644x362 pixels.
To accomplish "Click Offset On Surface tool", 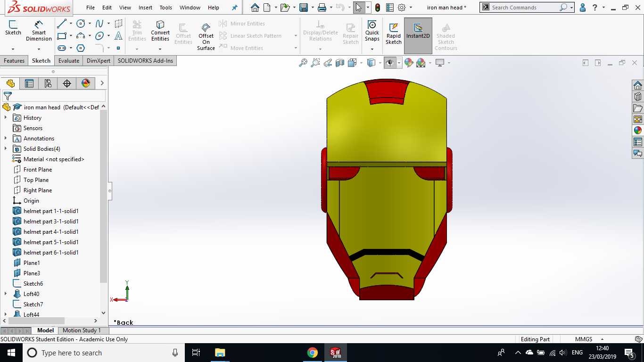I will click(x=206, y=36).
